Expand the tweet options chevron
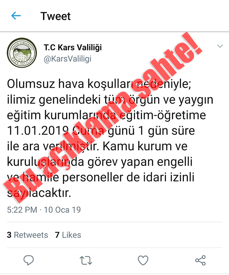The height and width of the screenshot is (275, 229). pyautogui.click(x=220, y=46)
